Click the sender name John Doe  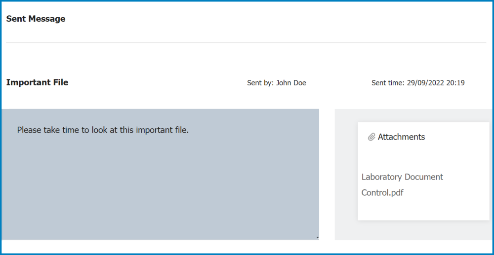(291, 83)
